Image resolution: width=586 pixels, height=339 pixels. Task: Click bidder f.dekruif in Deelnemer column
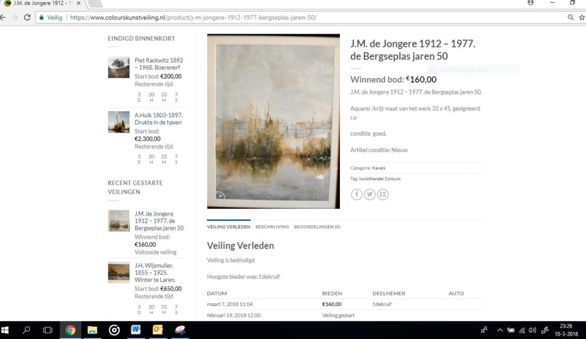(x=382, y=304)
